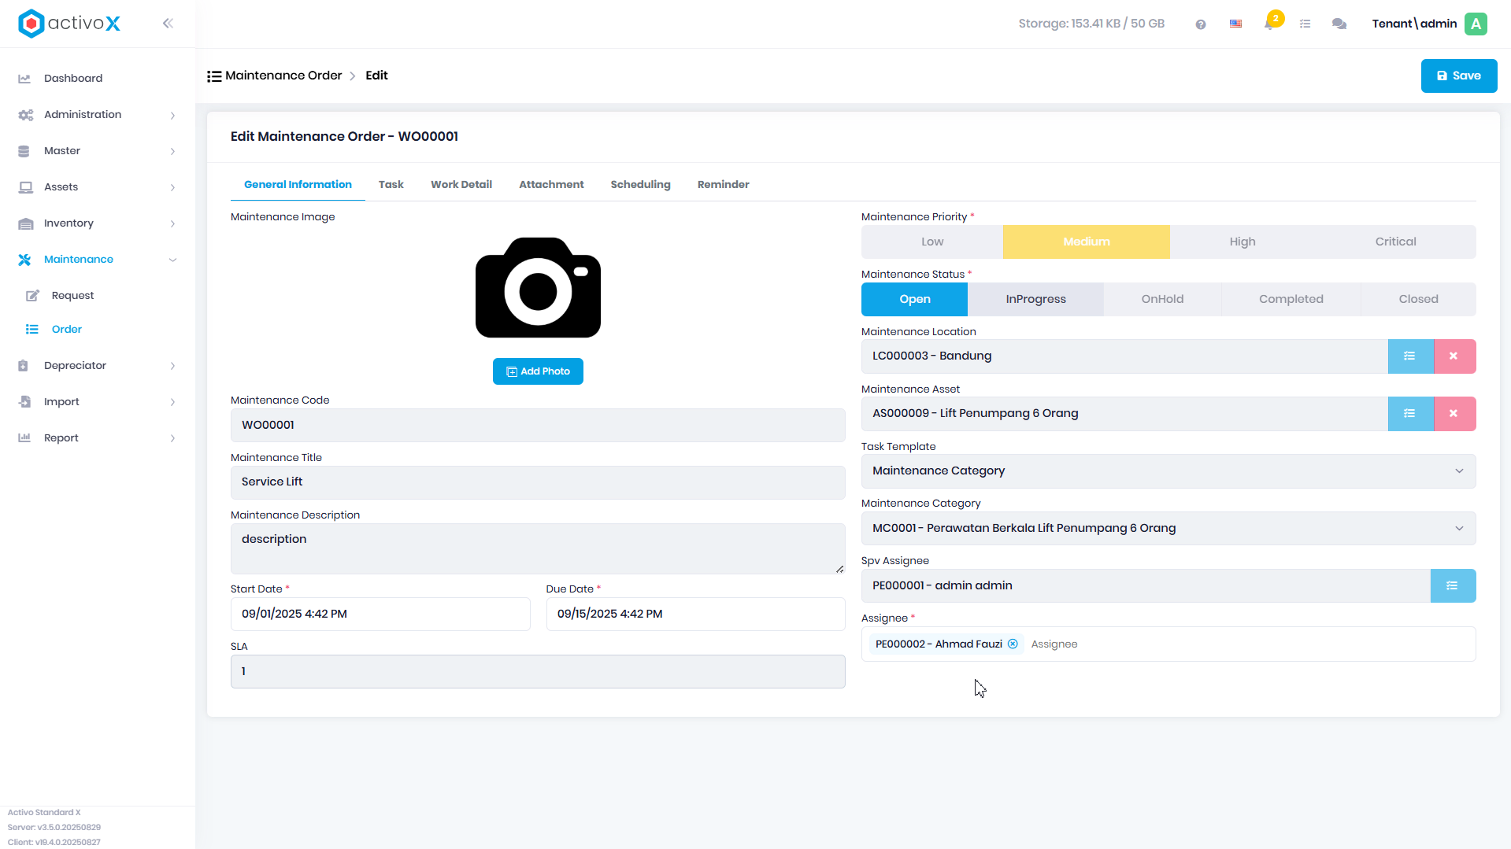Viewport: 1511px width, 849px height.
Task: Open the help question mark icon
Action: coord(1201,24)
